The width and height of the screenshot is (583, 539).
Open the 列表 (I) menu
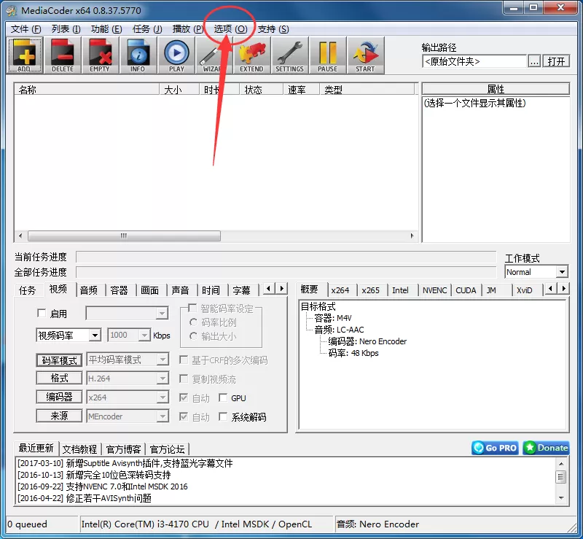click(66, 29)
